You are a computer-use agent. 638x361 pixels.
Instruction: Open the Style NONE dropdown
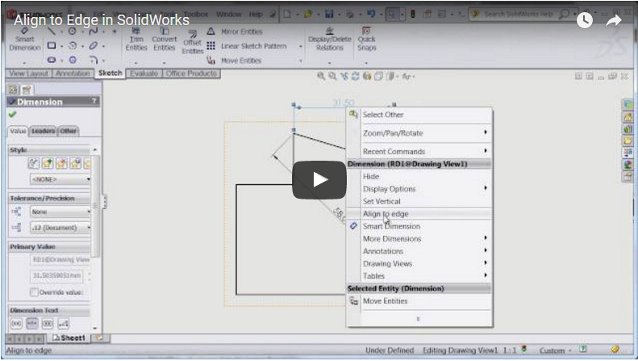[x=60, y=179]
